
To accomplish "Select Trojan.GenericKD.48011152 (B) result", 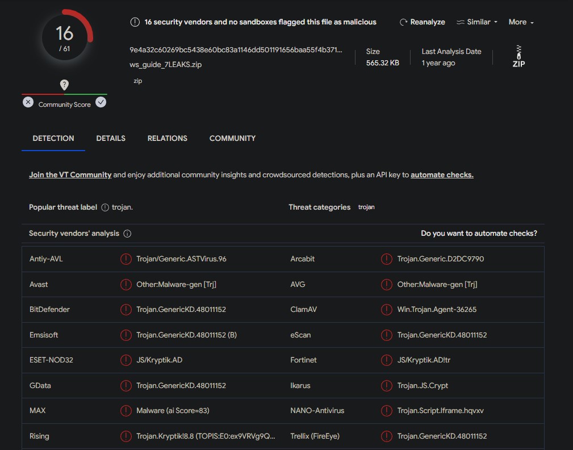I will pos(186,335).
